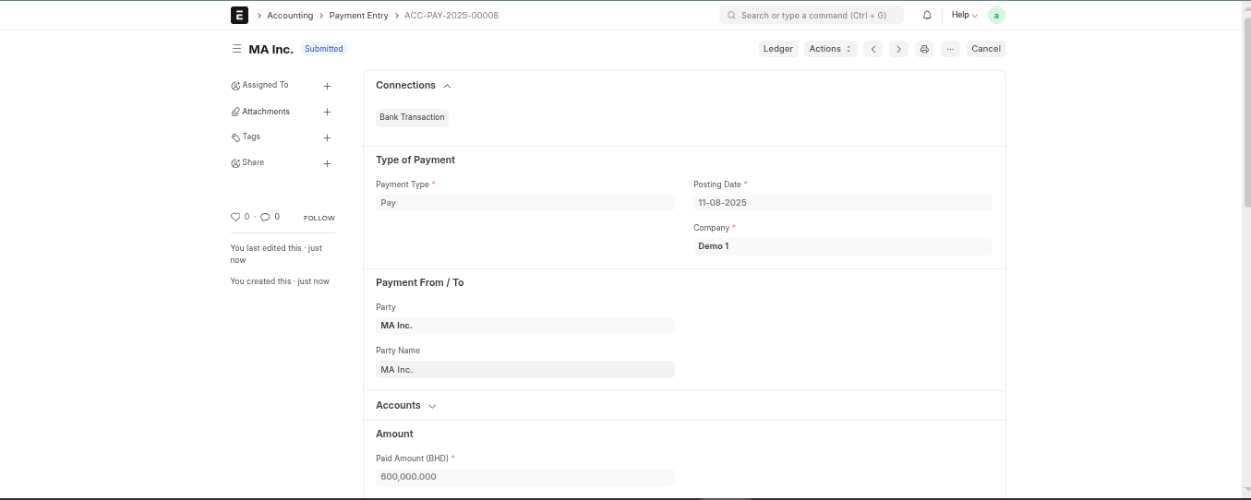This screenshot has width=1251, height=500.
Task: Navigate to Accounting breadcrumb
Action: (290, 16)
